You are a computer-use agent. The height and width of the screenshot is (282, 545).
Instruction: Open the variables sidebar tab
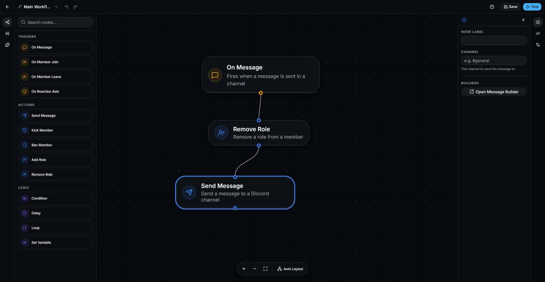point(7,33)
